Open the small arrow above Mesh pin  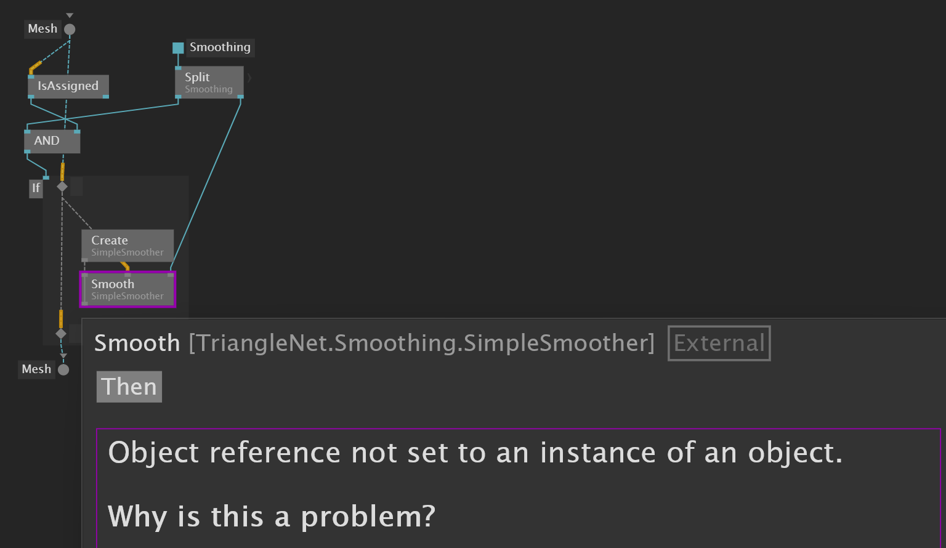pyautogui.click(x=70, y=15)
